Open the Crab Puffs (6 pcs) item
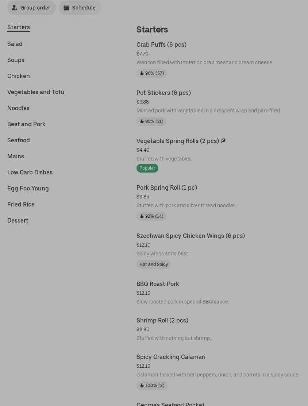 (x=161, y=45)
